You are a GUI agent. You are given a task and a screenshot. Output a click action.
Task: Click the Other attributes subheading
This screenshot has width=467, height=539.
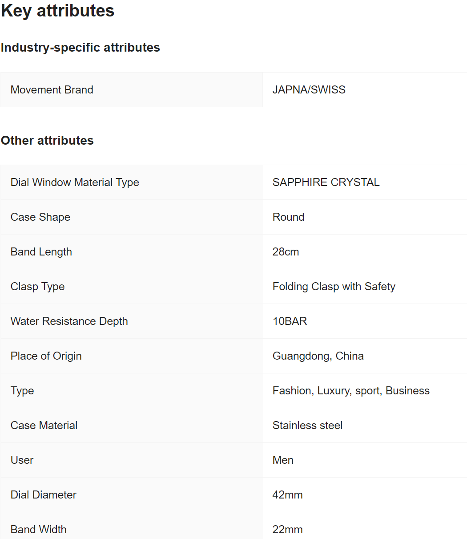[47, 141]
